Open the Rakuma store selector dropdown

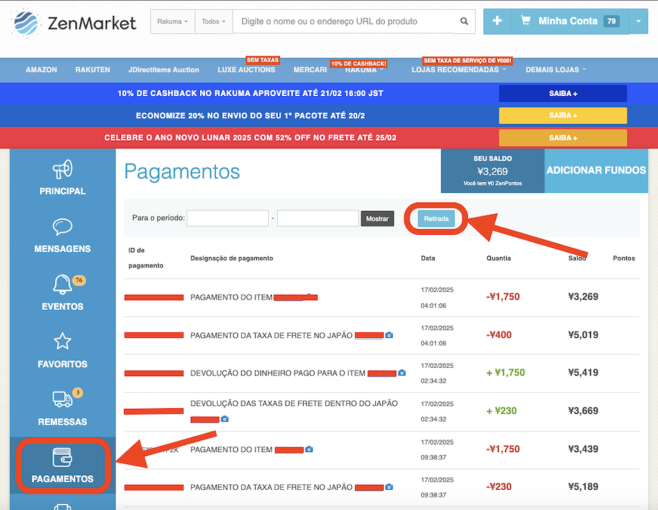click(x=173, y=22)
